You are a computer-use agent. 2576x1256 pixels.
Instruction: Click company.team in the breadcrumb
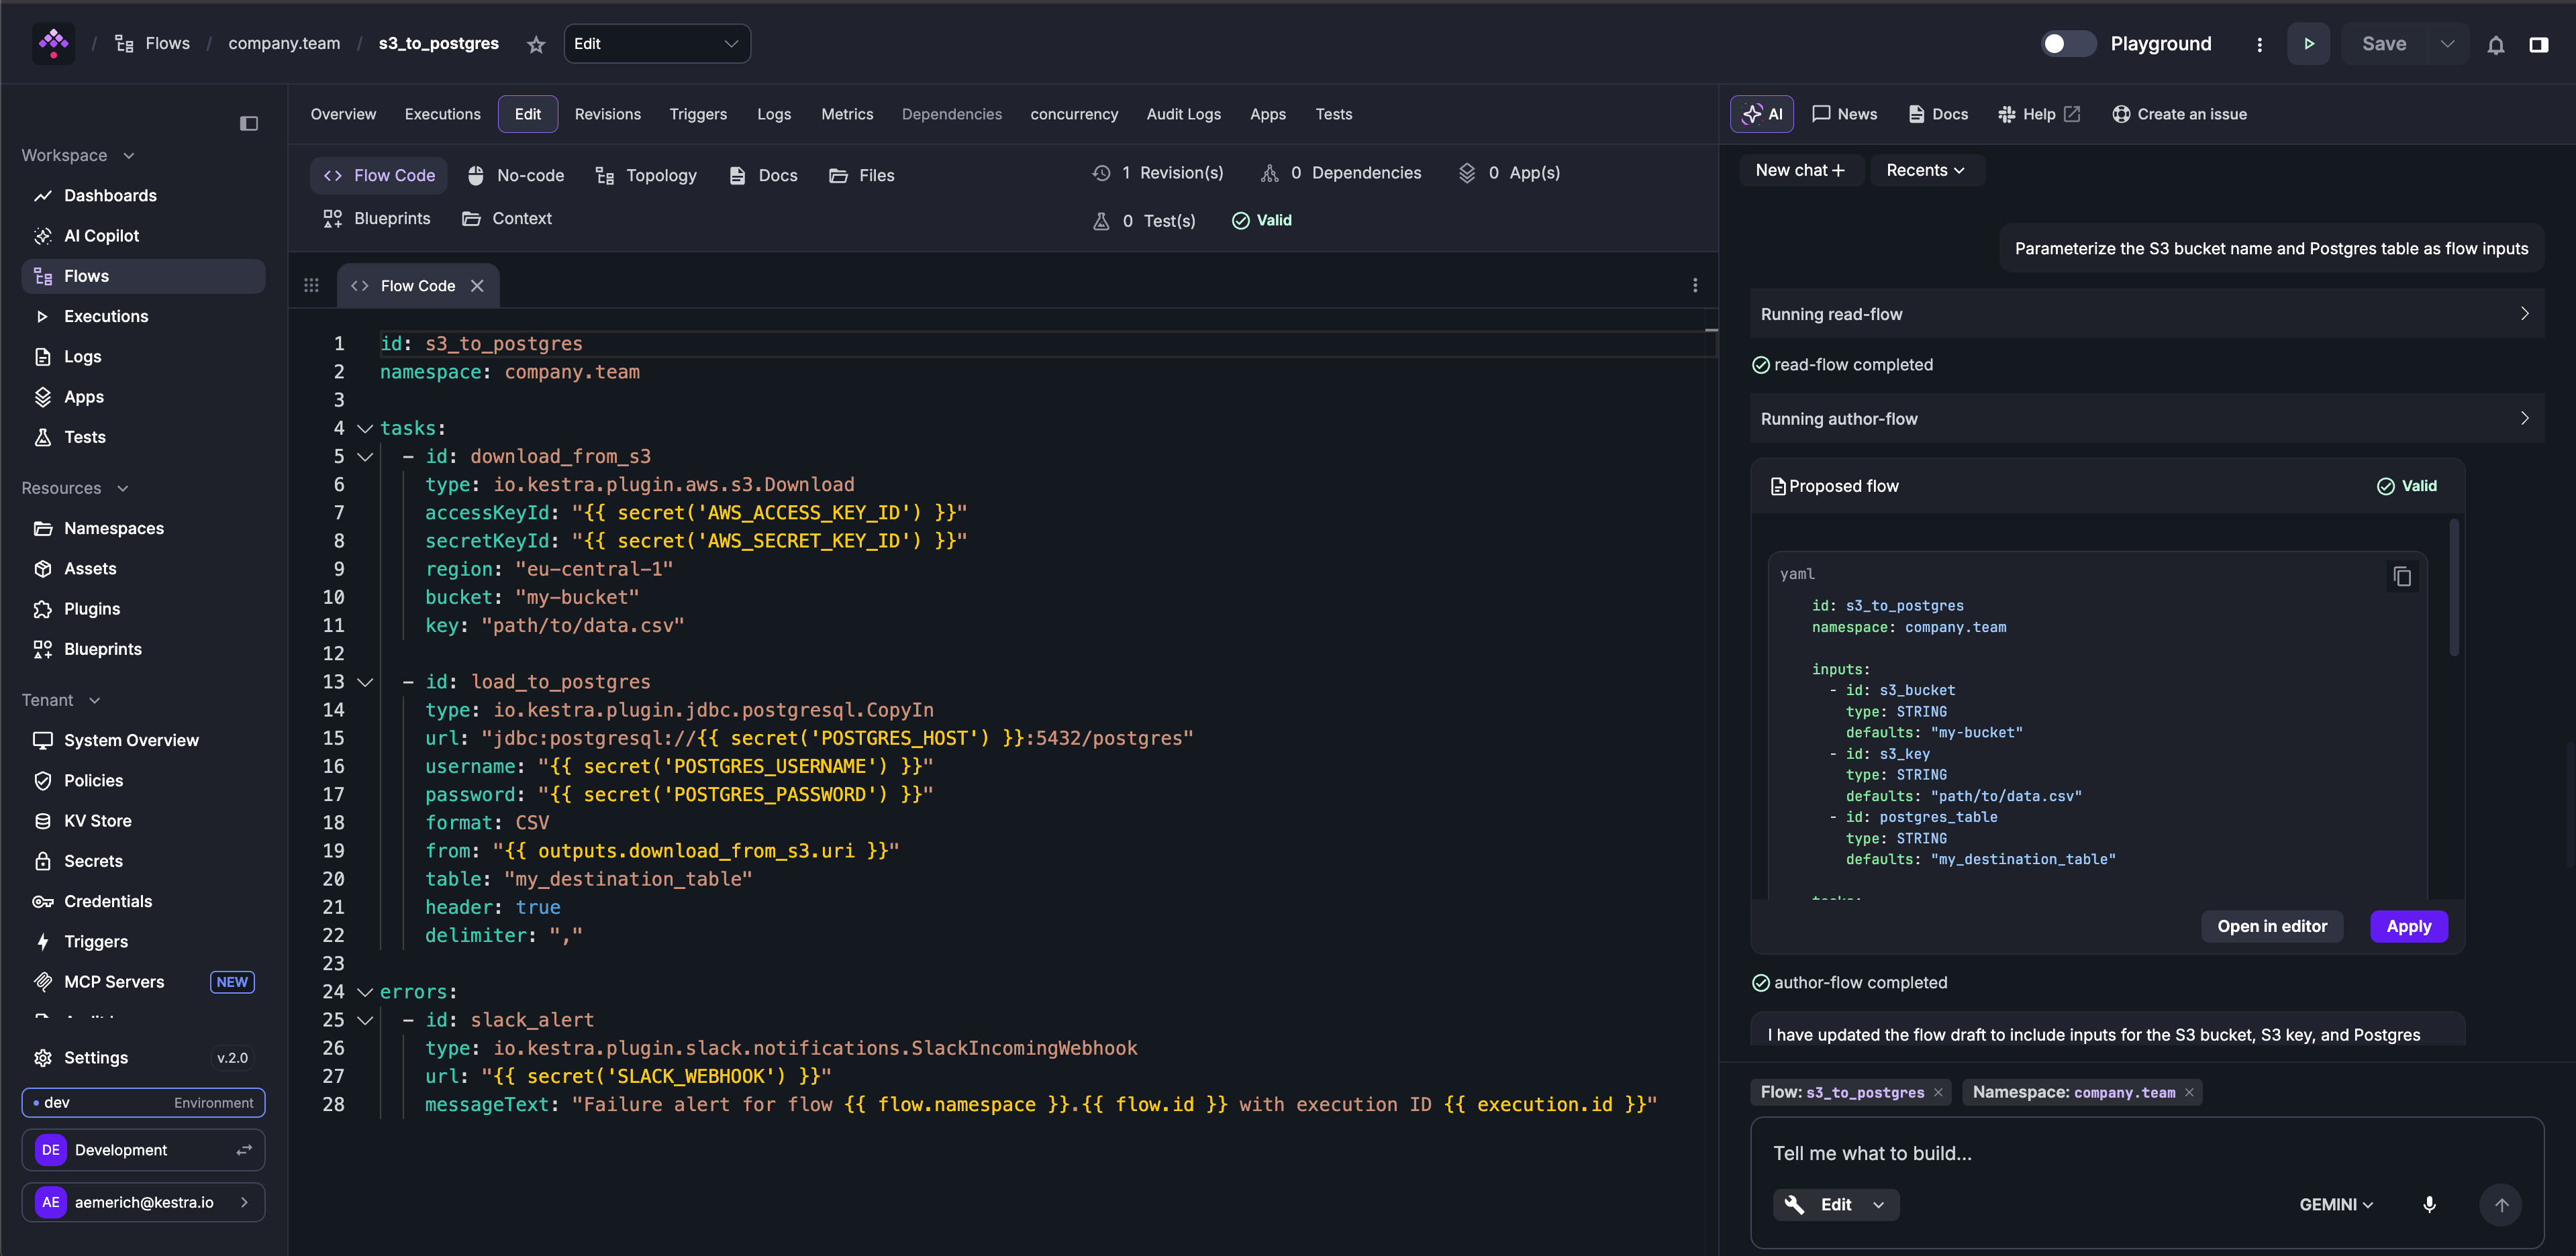284,44
